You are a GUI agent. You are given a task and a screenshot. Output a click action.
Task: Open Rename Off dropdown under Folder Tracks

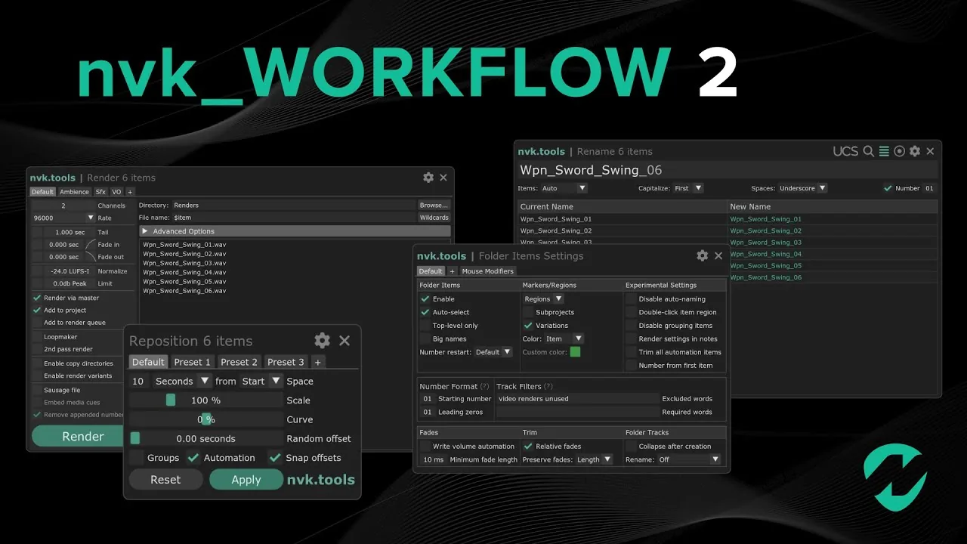click(689, 459)
